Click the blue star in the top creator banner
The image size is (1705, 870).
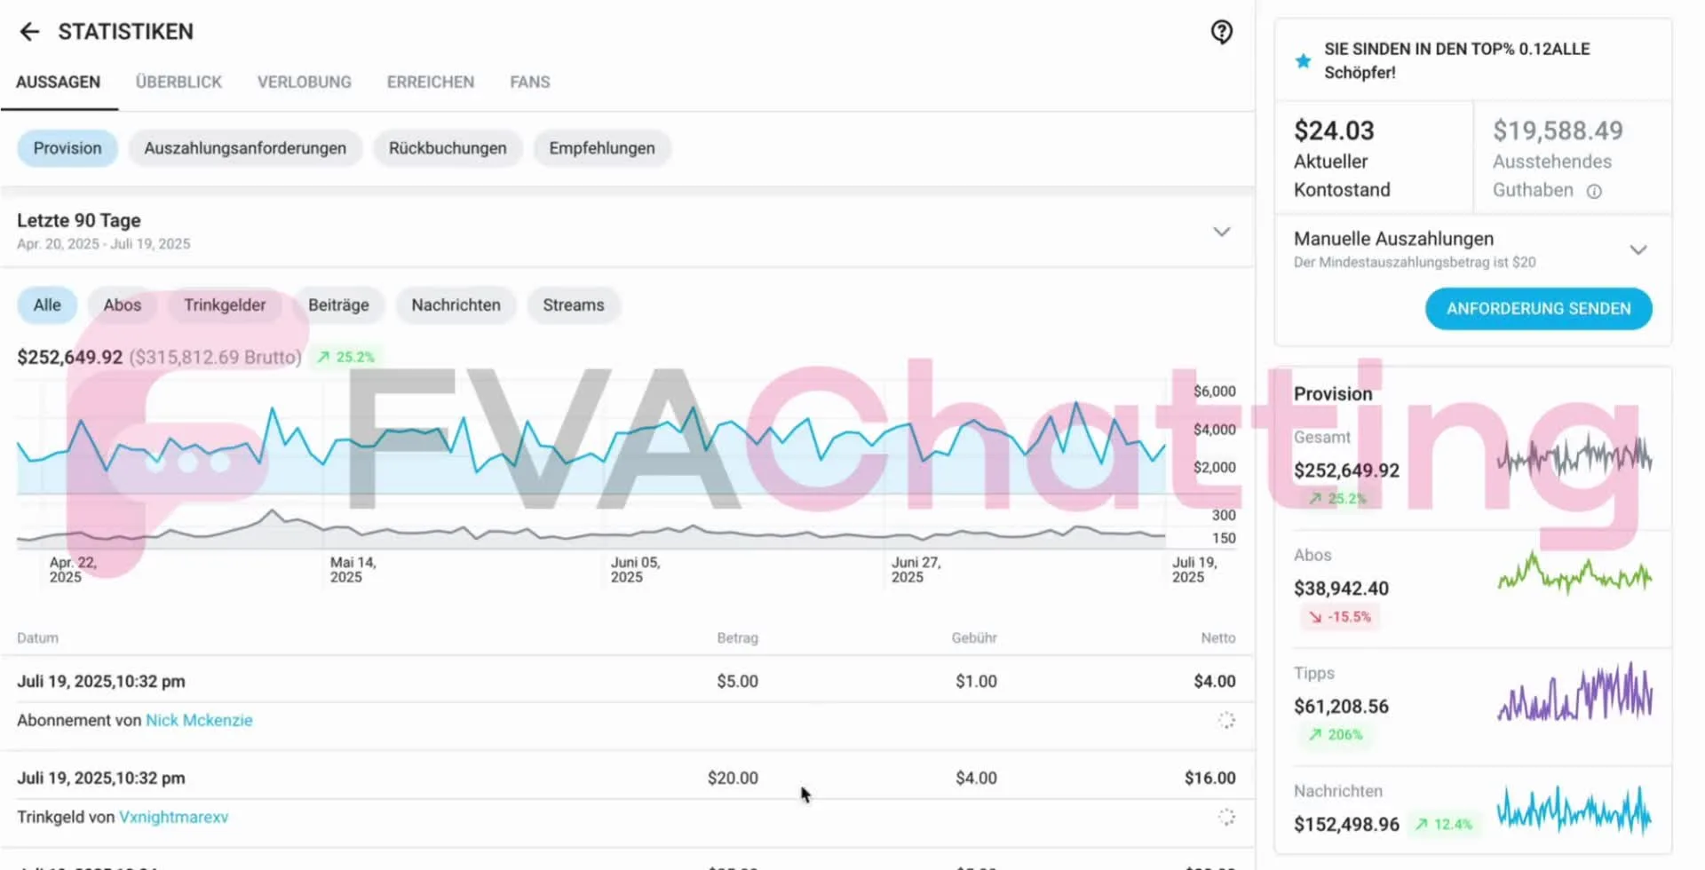coord(1303,60)
